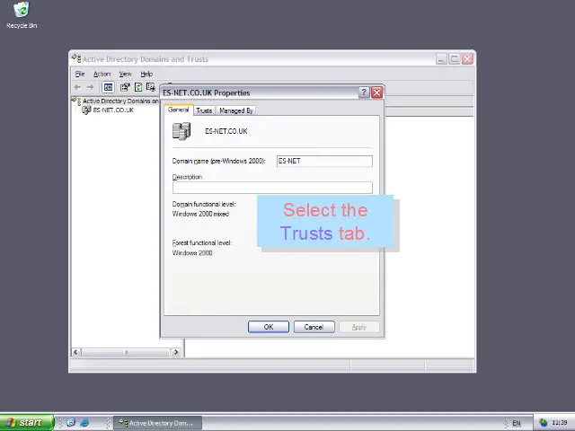Select Active Directory Domains and Trusts root node
Viewport: 575px width, 431px height.
(x=120, y=101)
